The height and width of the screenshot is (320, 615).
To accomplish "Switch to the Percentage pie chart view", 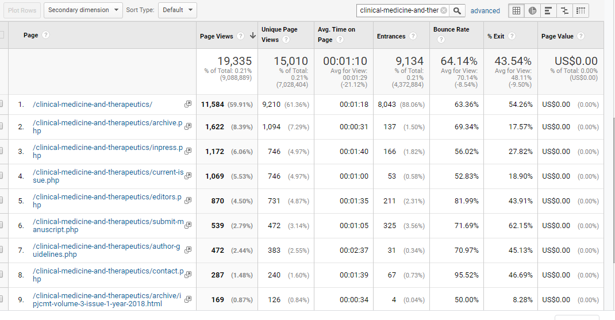I will 532,10.
